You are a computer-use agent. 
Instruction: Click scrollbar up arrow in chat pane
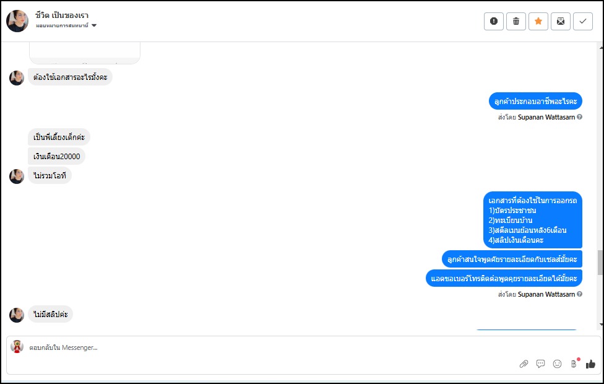tap(601, 48)
